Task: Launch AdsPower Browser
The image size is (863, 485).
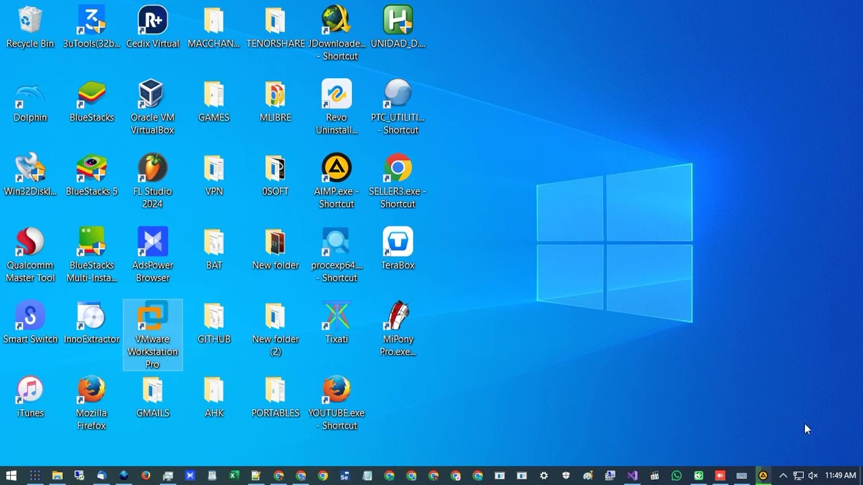Action: pyautogui.click(x=152, y=255)
